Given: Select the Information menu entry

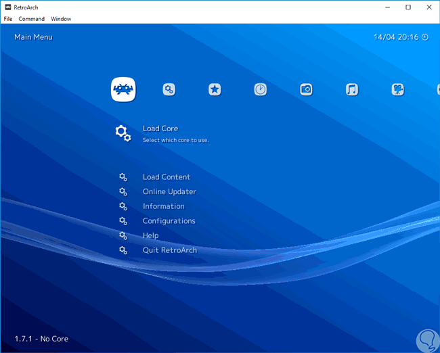Looking at the screenshot, I should point(163,206).
